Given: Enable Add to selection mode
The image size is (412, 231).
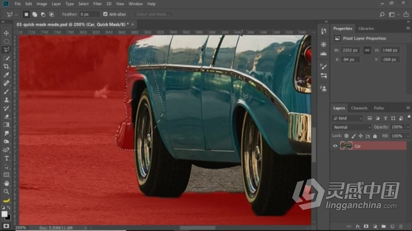Looking at the screenshot, I should 35,14.
